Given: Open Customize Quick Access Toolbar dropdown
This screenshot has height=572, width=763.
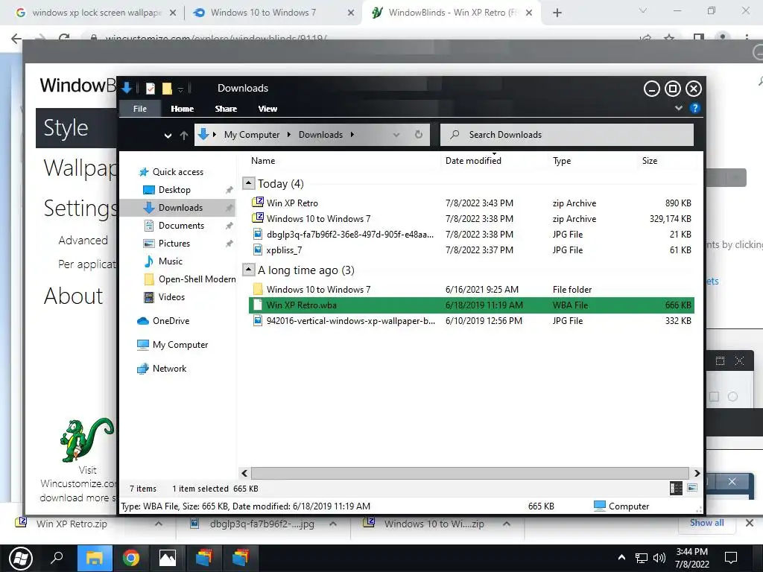Looking at the screenshot, I should (180, 89).
